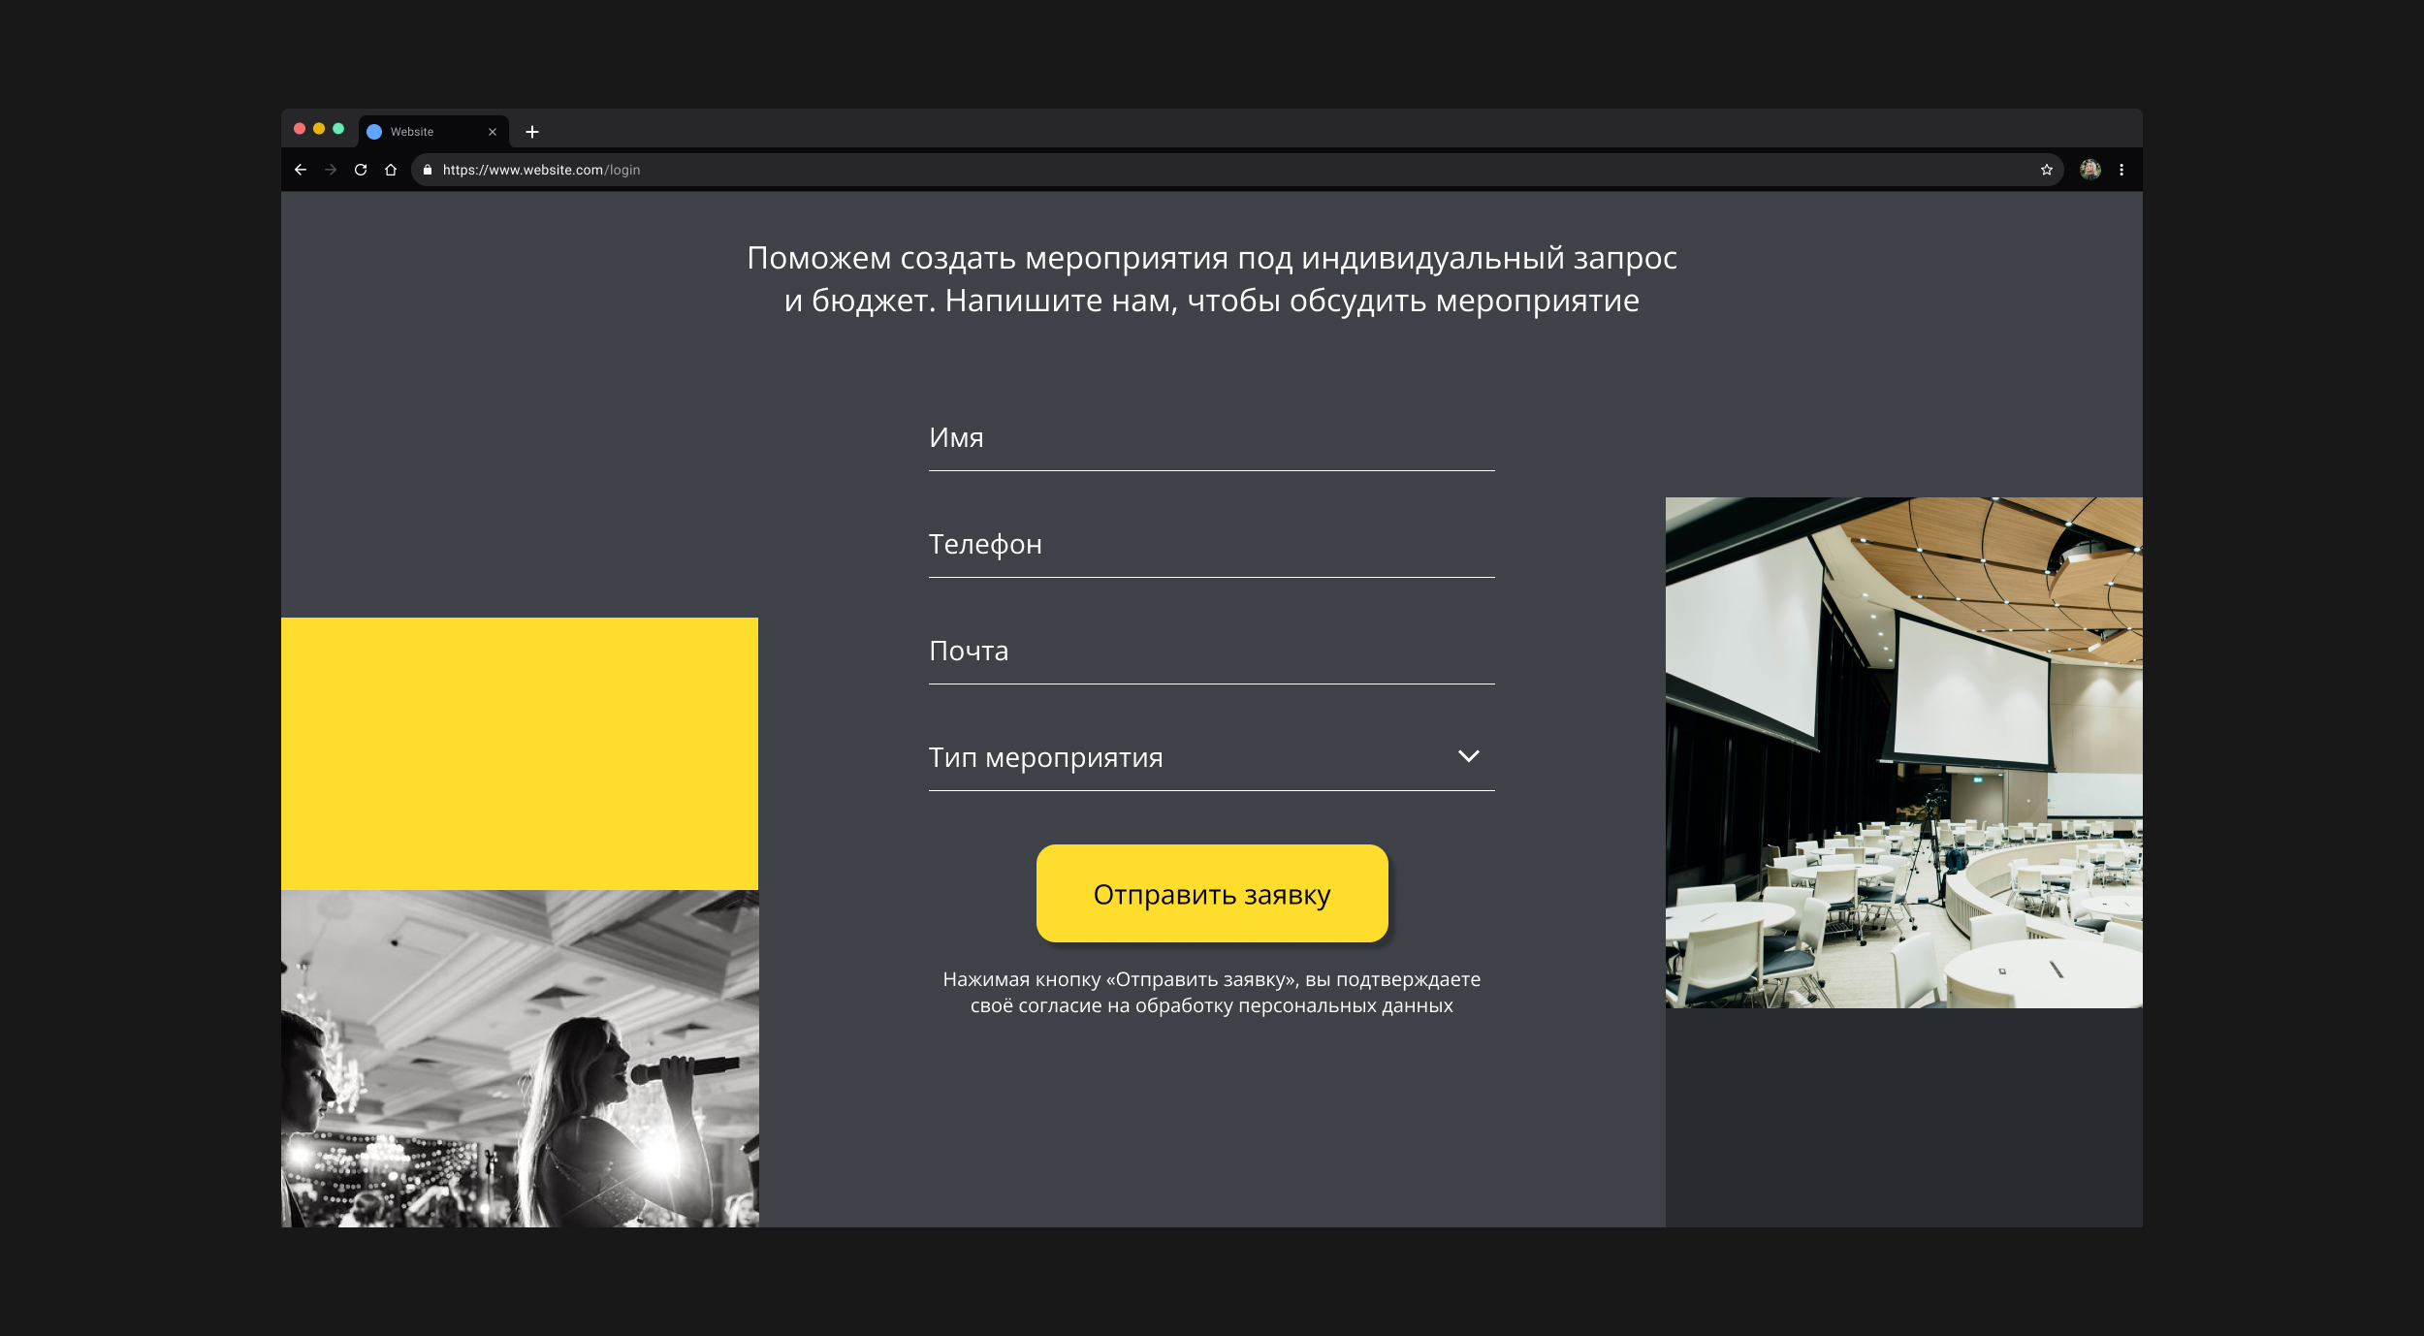Expand the Тип мероприятия dropdown chevron
2424x1336 pixels.
pyautogui.click(x=1468, y=756)
